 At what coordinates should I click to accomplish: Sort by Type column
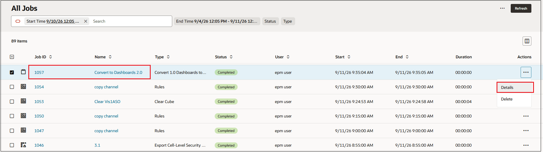click(x=168, y=57)
